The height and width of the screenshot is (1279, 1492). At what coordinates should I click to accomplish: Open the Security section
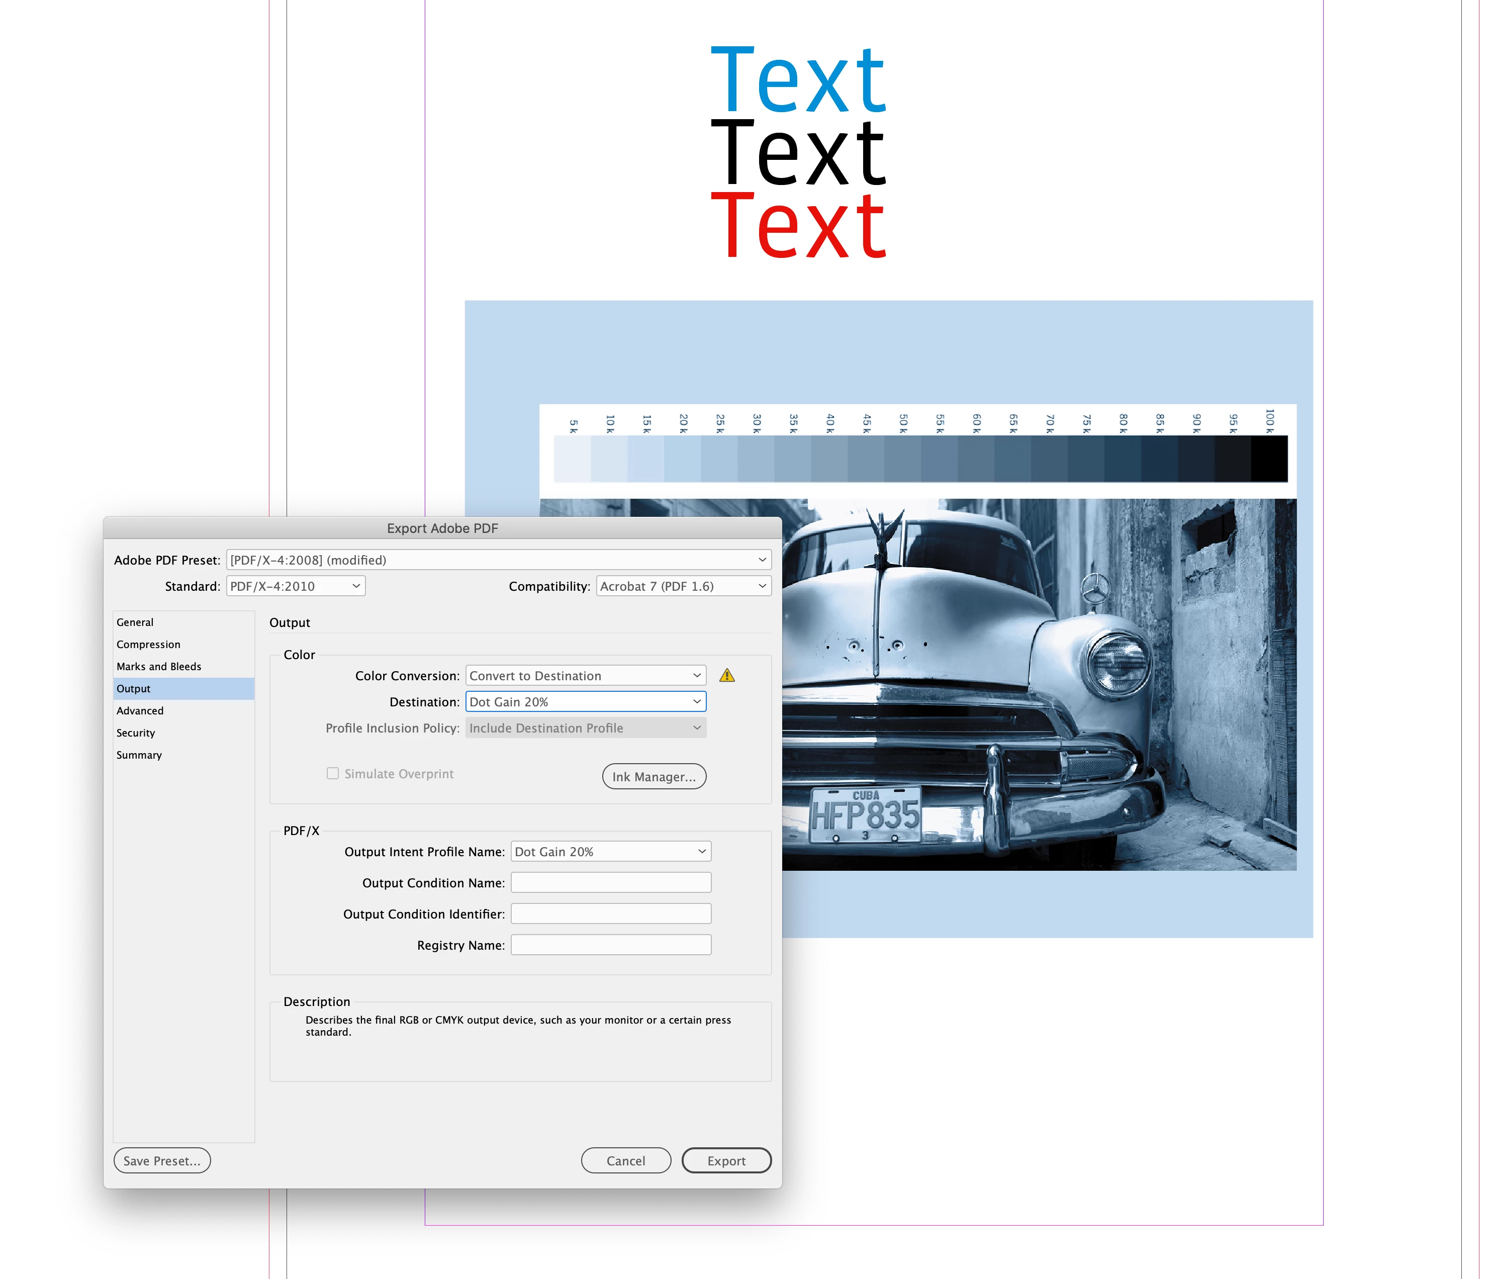(x=136, y=733)
